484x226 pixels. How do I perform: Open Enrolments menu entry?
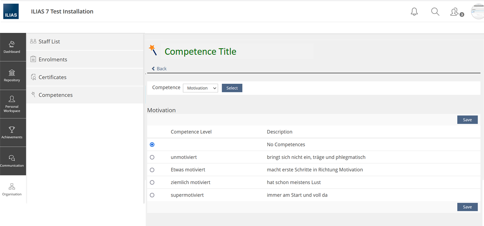[53, 59]
